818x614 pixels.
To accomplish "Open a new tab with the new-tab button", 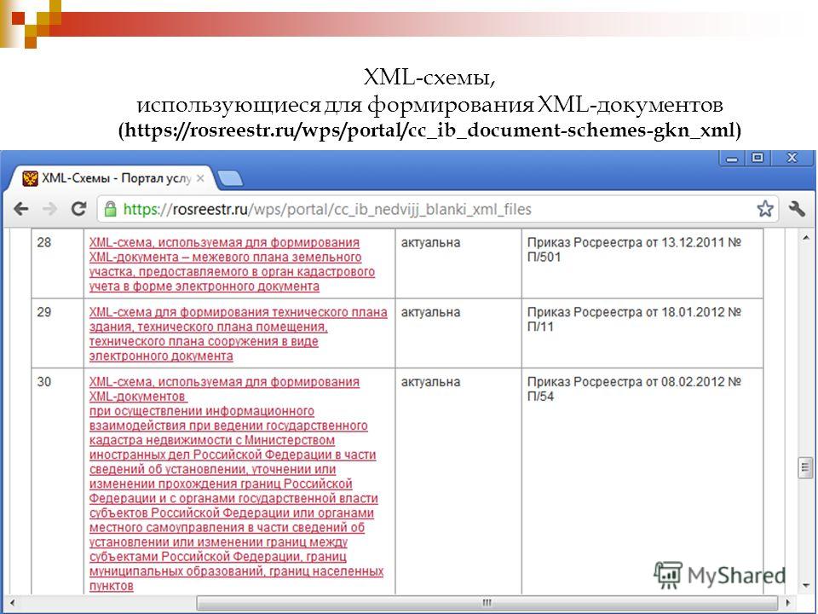I will pos(229,178).
